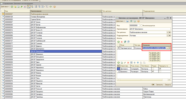Move responsible row down arrow
Screen dimensions: 186x99
[138, 63]
